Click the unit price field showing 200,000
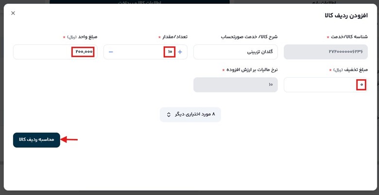379x195 pixels. tap(55, 52)
